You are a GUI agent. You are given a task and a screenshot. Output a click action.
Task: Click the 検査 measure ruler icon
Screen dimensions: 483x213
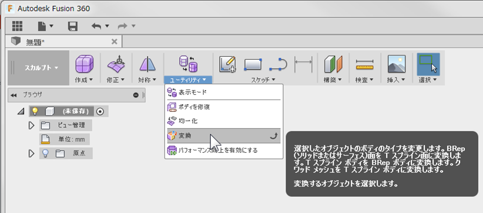(365, 64)
